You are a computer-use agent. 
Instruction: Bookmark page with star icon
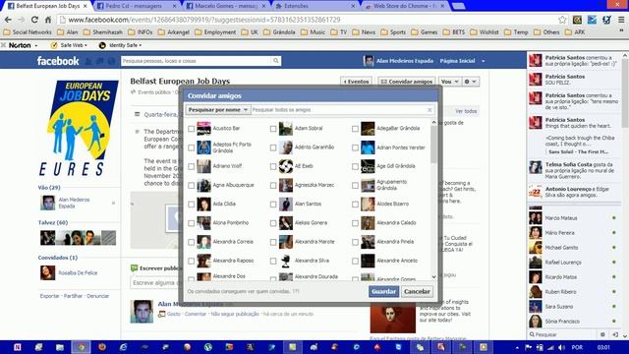[562, 20]
